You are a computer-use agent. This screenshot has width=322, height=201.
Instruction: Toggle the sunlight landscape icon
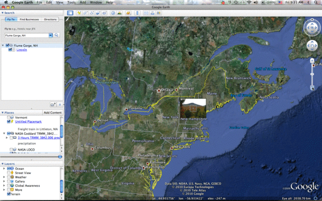pos(119,13)
